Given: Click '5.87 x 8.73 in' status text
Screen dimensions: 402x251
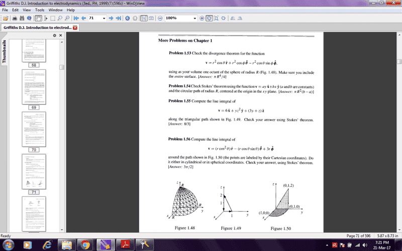Looking at the screenshot, I should point(387,236).
